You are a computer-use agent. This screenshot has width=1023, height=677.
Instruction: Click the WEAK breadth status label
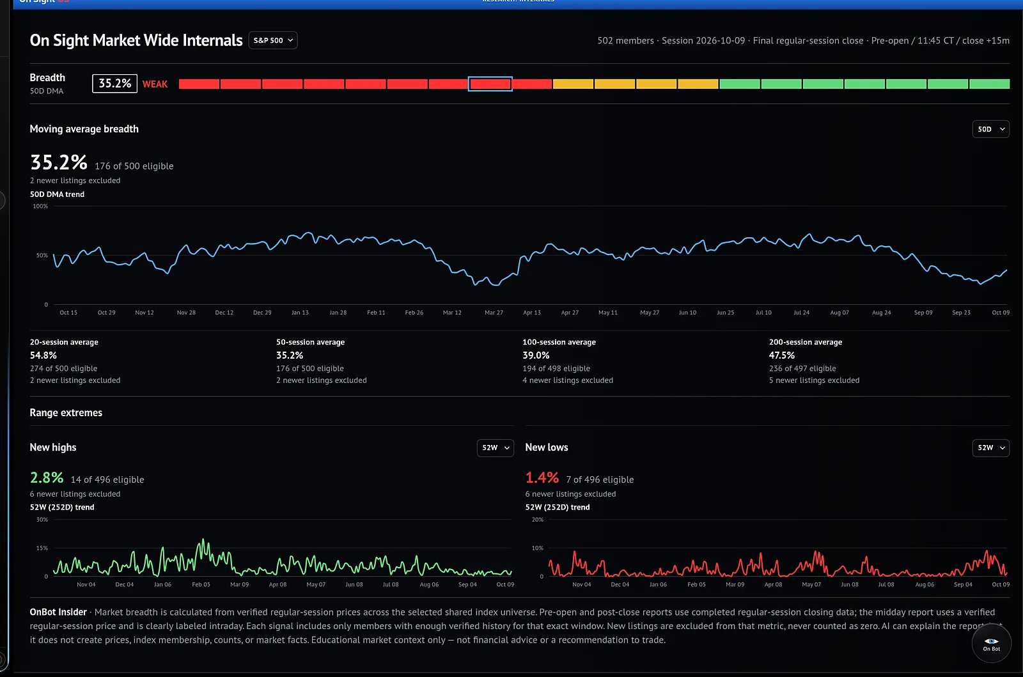point(155,84)
